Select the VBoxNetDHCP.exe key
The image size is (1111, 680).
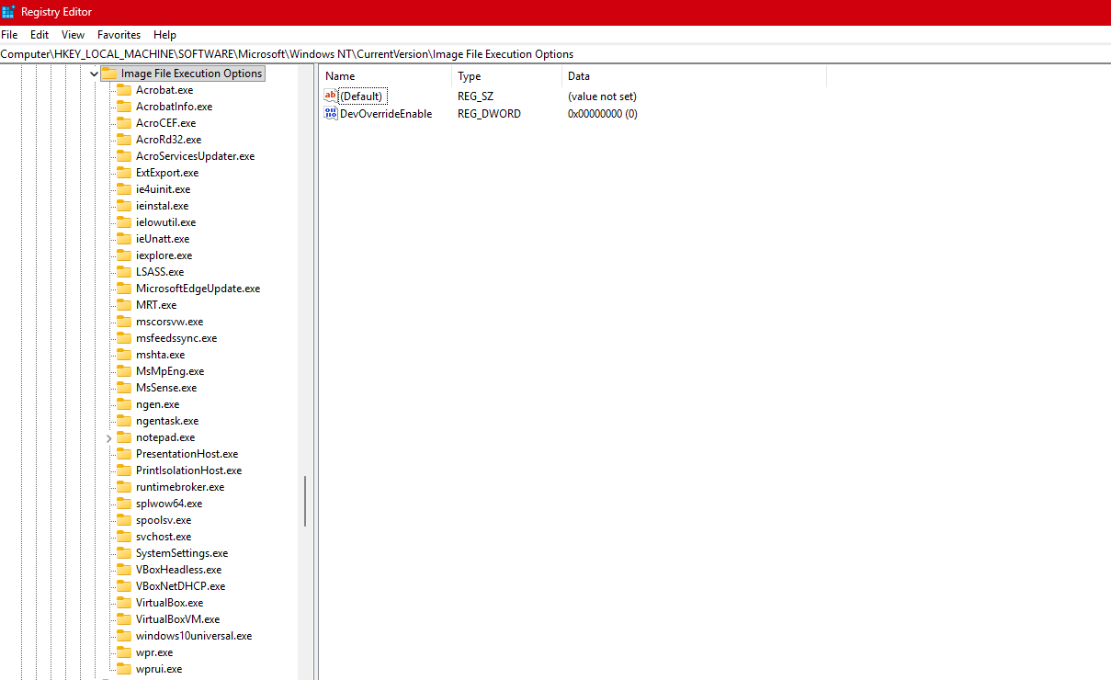(x=180, y=586)
